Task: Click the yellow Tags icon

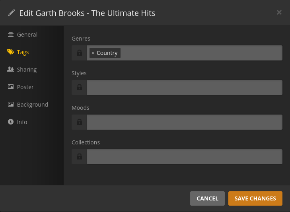Action: 11,52
